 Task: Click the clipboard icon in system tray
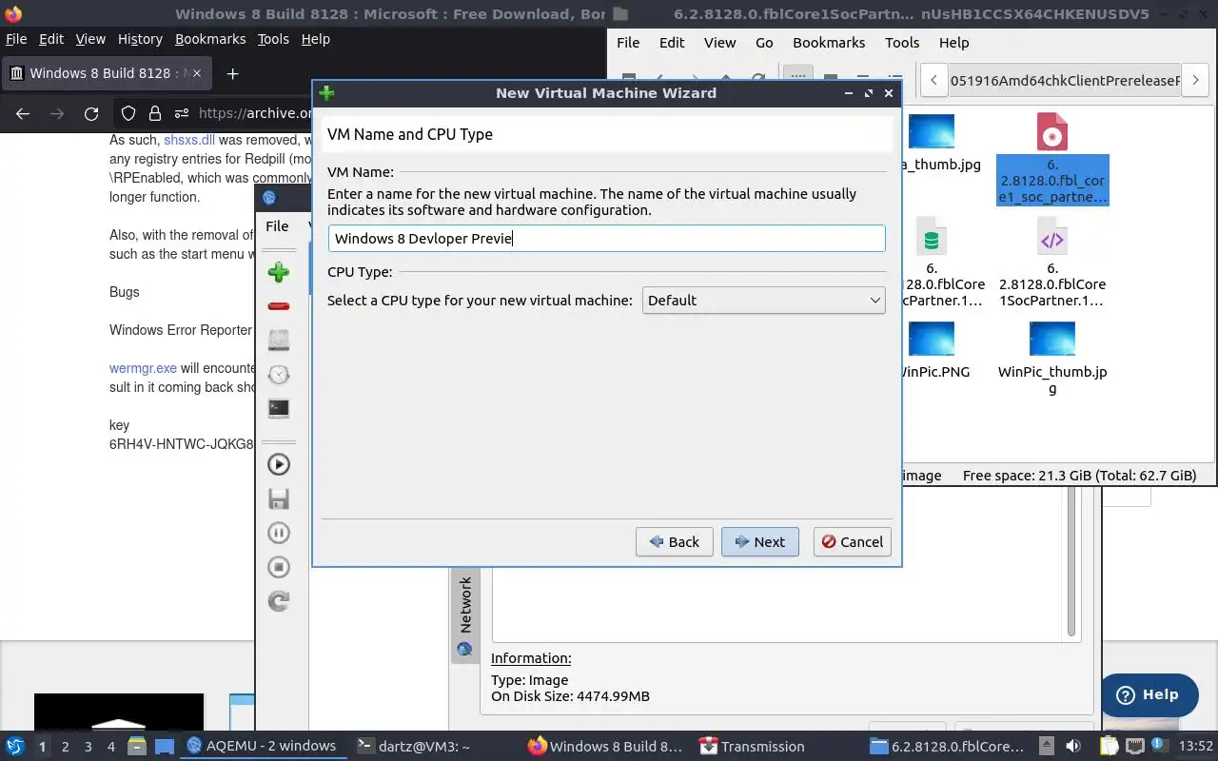coord(1110,746)
